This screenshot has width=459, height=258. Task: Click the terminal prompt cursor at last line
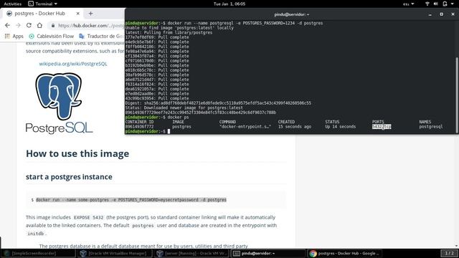(169, 131)
